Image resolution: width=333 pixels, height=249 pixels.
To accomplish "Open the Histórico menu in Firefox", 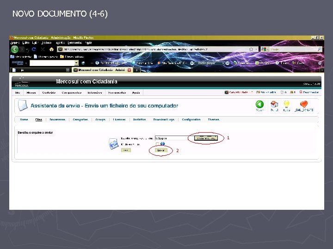I will point(47,43).
